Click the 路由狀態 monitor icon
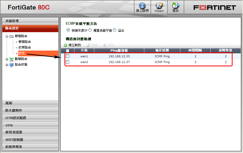Viewport: 243px width, 153px height. coord(11,65)
